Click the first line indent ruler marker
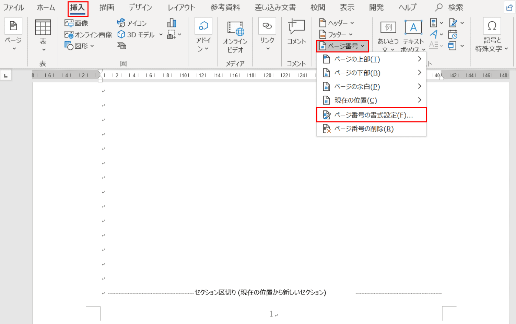Viewport: 516px width, 324px height. (x=100, y=72)
